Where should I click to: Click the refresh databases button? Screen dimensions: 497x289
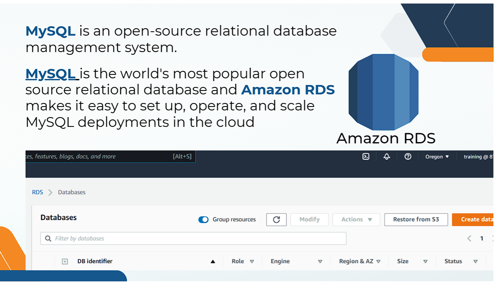pos(276,220)
